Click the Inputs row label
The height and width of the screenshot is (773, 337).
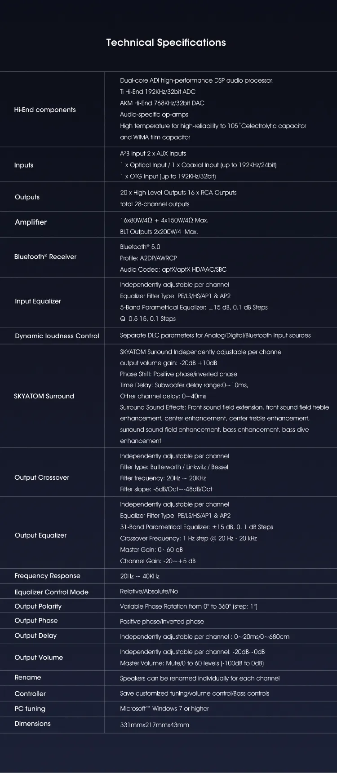[24, 165]
